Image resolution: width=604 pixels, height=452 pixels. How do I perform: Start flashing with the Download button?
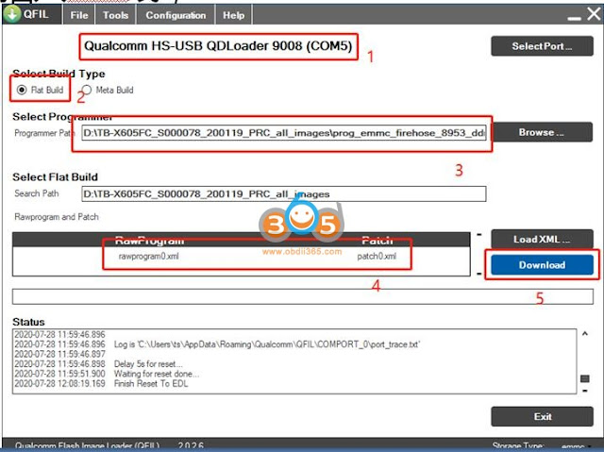(x=542, y=265)
